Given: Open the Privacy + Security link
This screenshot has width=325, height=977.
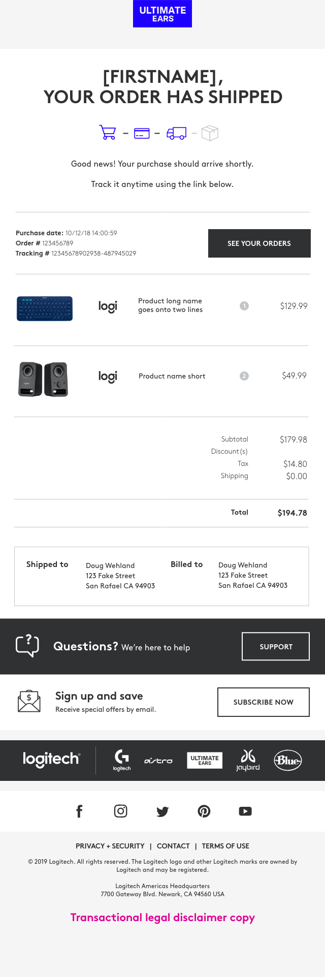Looking at the screenshot, I should point(110,846).
